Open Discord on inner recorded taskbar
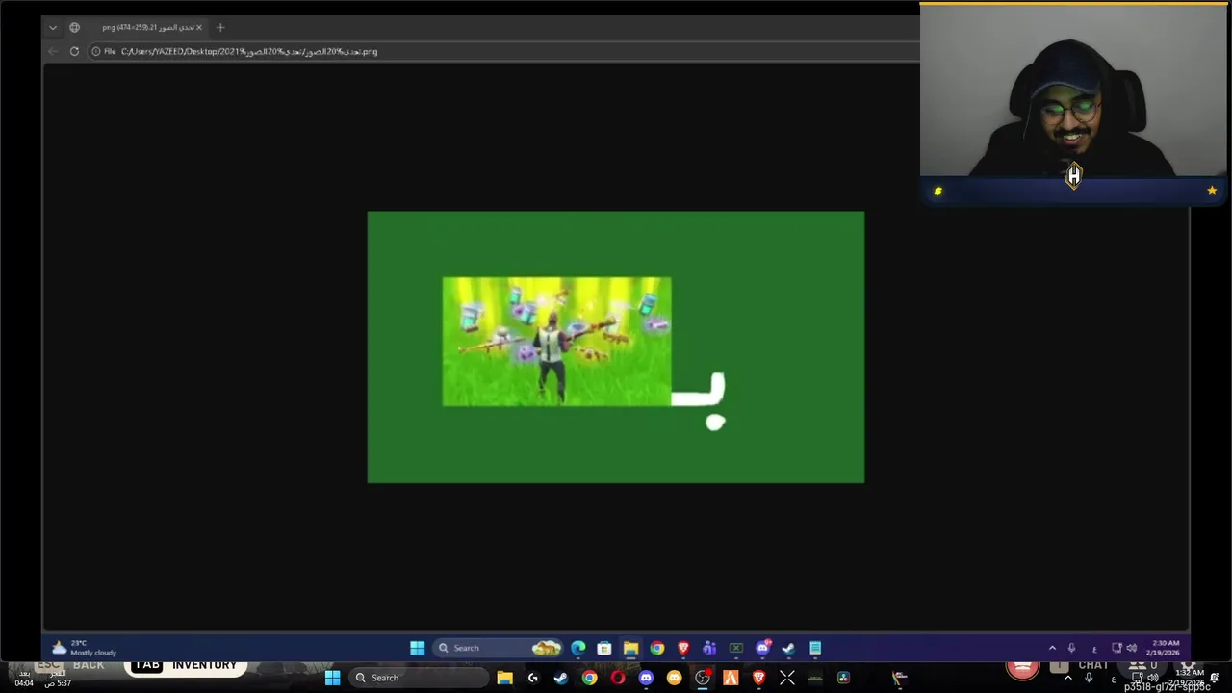The width and height of the screenshot is (1232, 693). click(762, 648)
